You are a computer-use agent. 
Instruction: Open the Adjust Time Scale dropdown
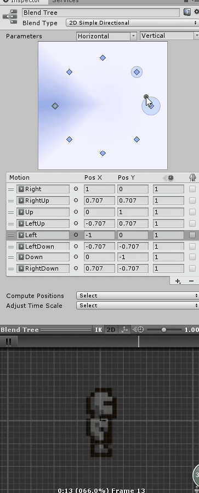coord(137,305)
